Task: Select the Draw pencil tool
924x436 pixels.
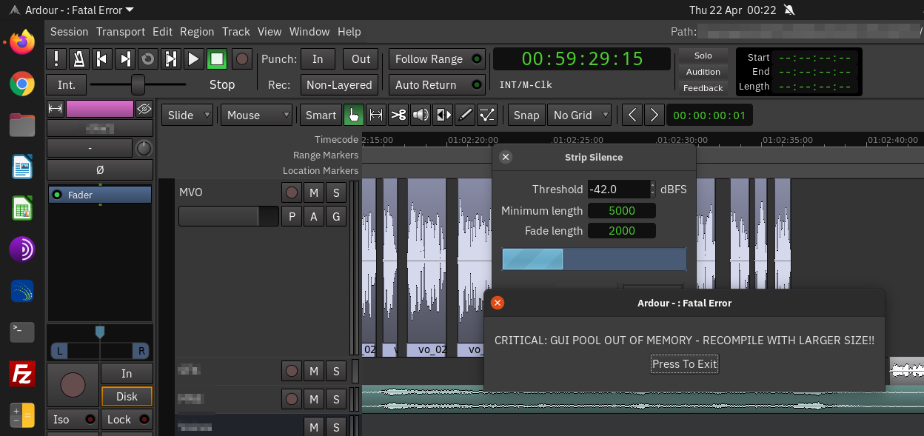Action: [x=464, y=115]
